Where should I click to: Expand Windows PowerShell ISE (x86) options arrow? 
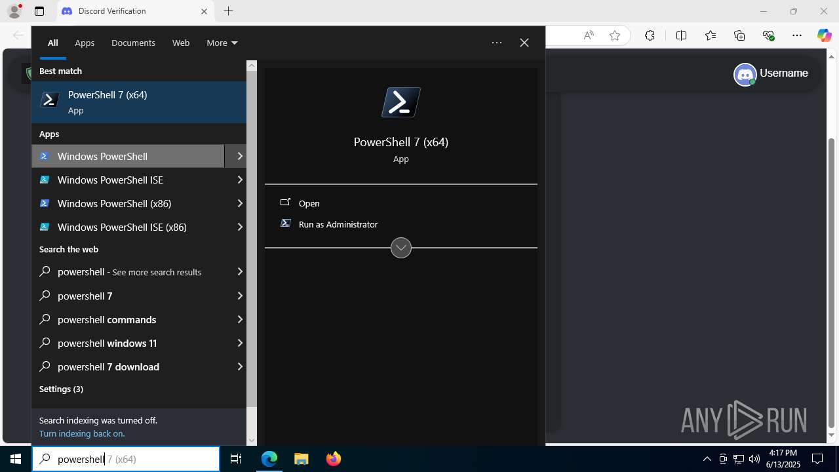[x=240, y=227]
